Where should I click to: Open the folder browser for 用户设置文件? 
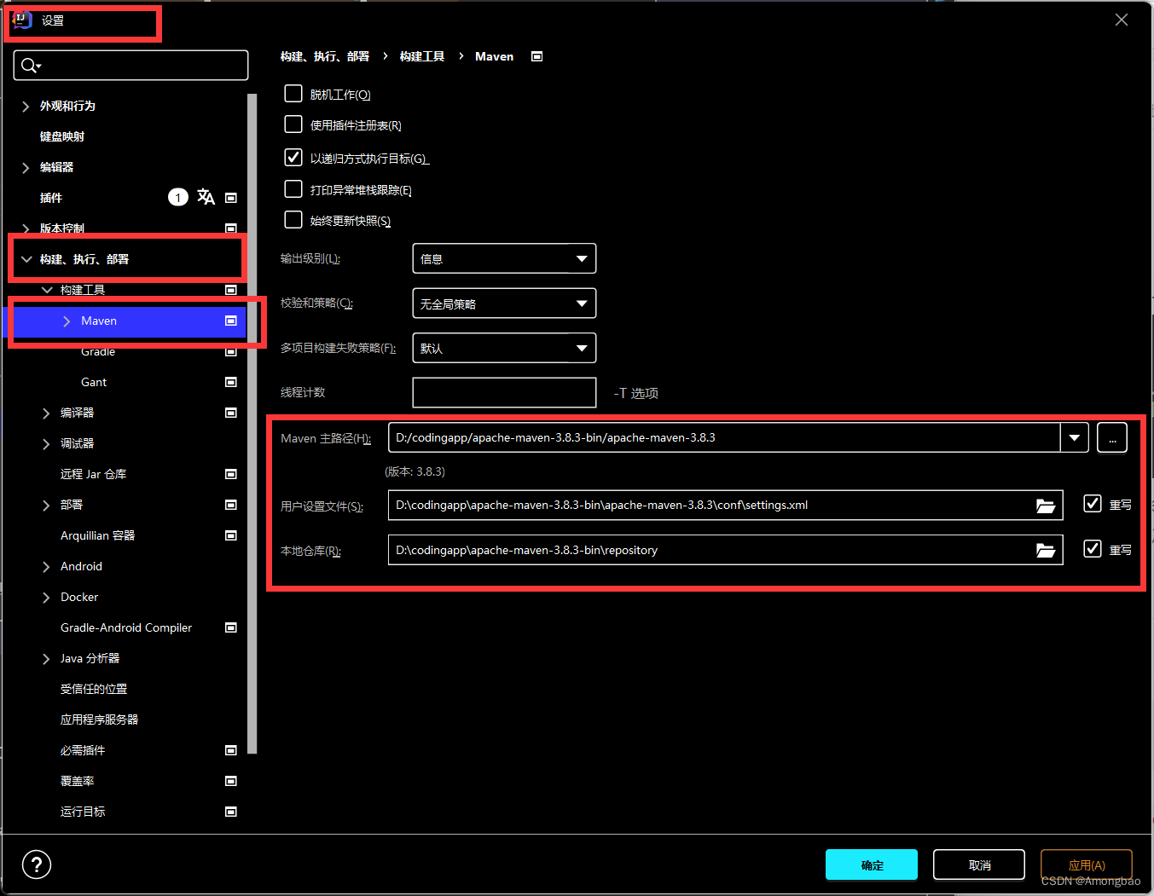(x=1046, y=505)
